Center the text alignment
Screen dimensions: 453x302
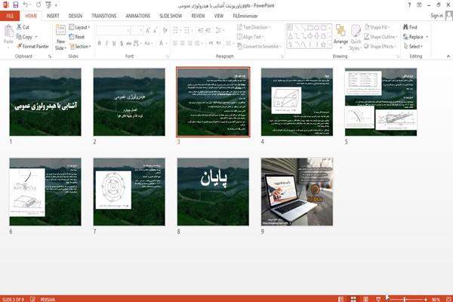coord(182,43)
